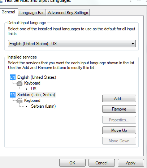147x168 pixels.
Task: Click the blue SR language badge icon
Action: [x=13, y=95]
